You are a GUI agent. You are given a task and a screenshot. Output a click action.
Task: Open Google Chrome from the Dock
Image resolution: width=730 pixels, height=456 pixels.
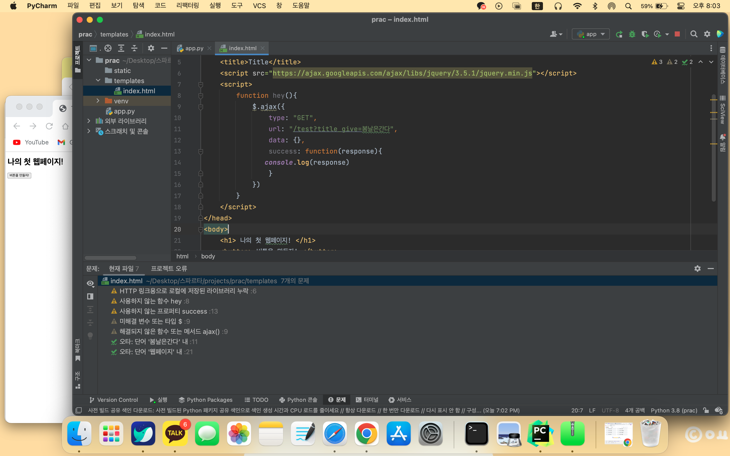tap(367, 433)
